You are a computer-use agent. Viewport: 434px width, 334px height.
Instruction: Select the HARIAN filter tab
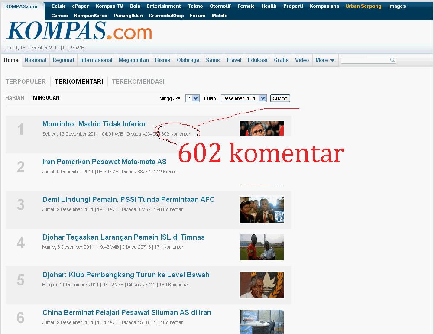(x=15, y=97)
